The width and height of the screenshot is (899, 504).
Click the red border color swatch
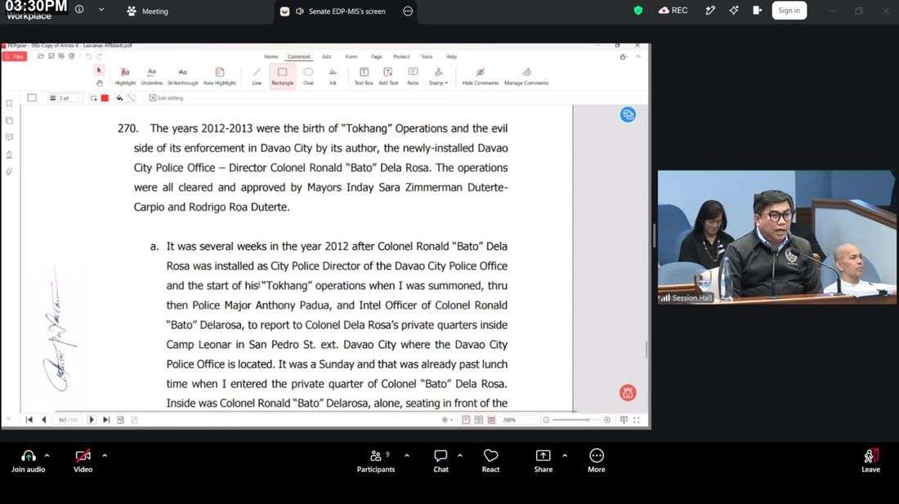[105, 98]
